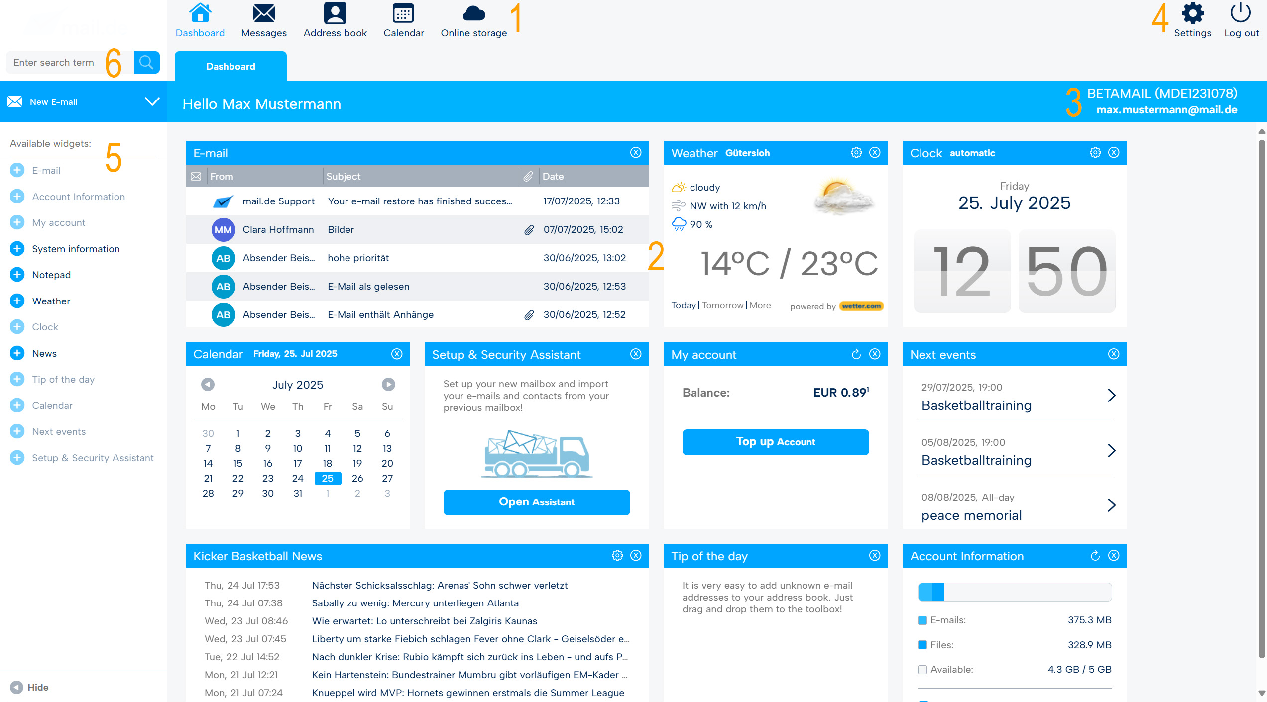Add the News widget

tap(17, 353)
